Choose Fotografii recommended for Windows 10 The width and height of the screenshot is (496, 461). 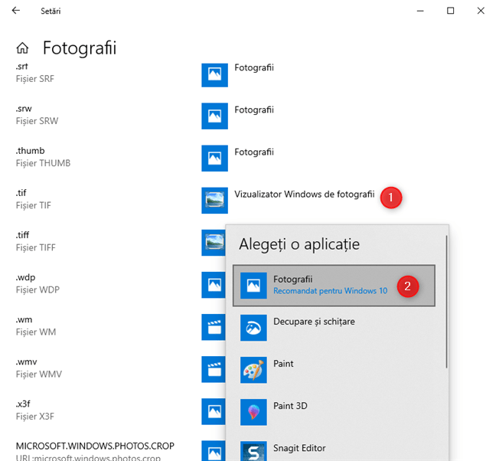(334, 286)
